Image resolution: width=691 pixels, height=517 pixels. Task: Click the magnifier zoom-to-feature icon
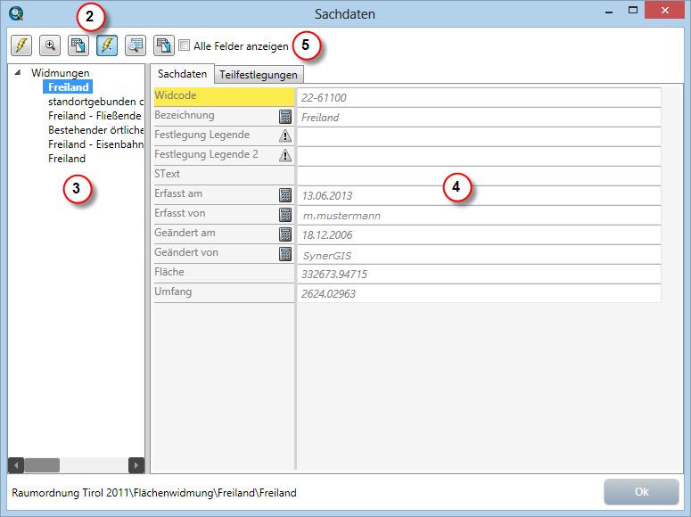[50, 45]
